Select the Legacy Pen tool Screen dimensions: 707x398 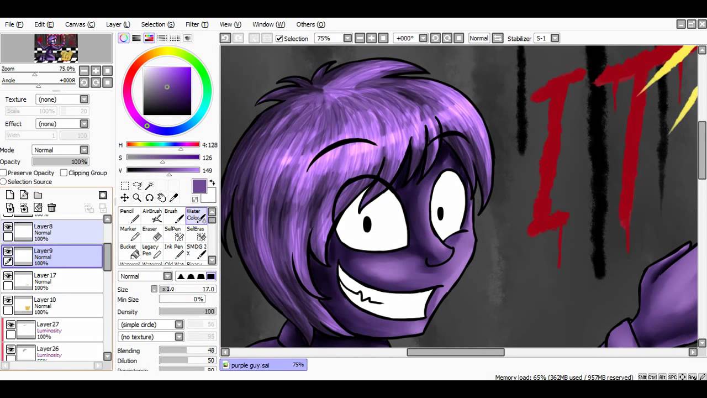click(152, 251)
